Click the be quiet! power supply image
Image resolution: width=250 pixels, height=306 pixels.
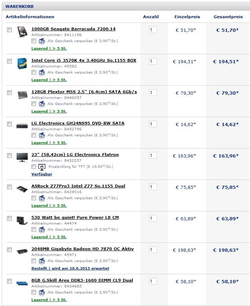click(22, 220)
